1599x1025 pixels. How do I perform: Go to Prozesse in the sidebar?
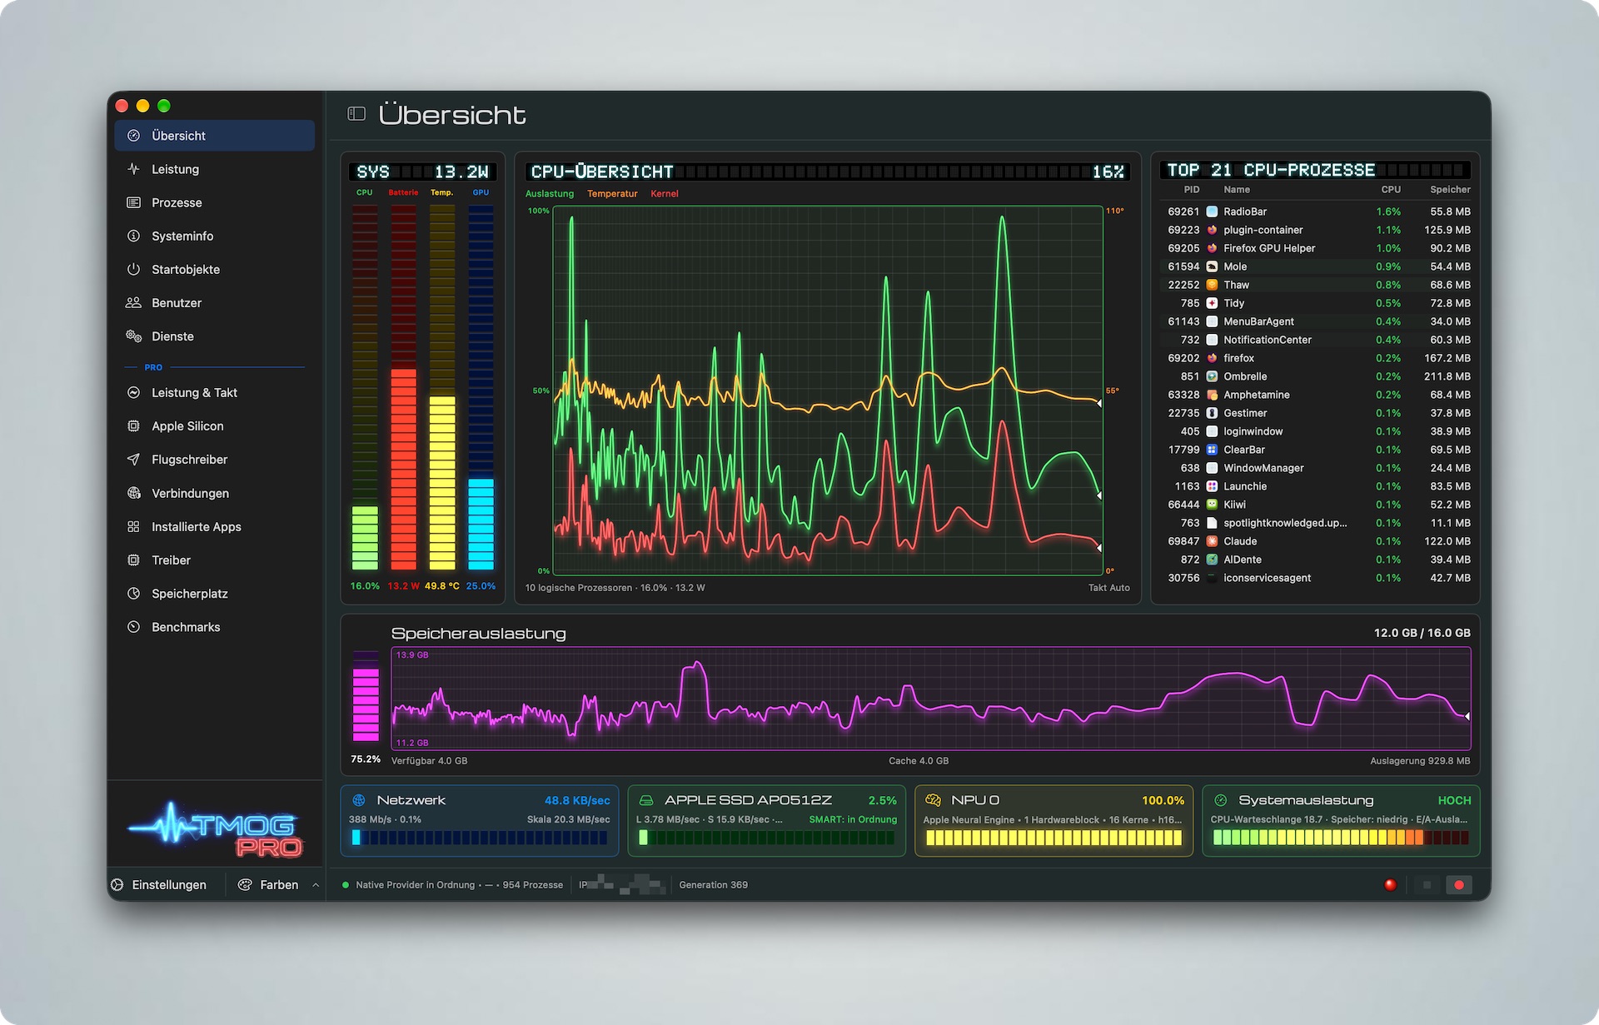pyautogui.click(x=214, y=202)
